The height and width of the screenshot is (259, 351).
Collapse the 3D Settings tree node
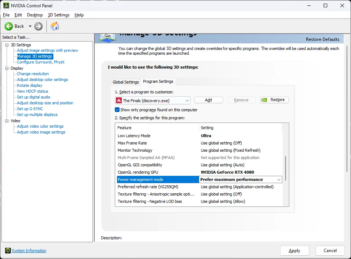pos(7,45)
